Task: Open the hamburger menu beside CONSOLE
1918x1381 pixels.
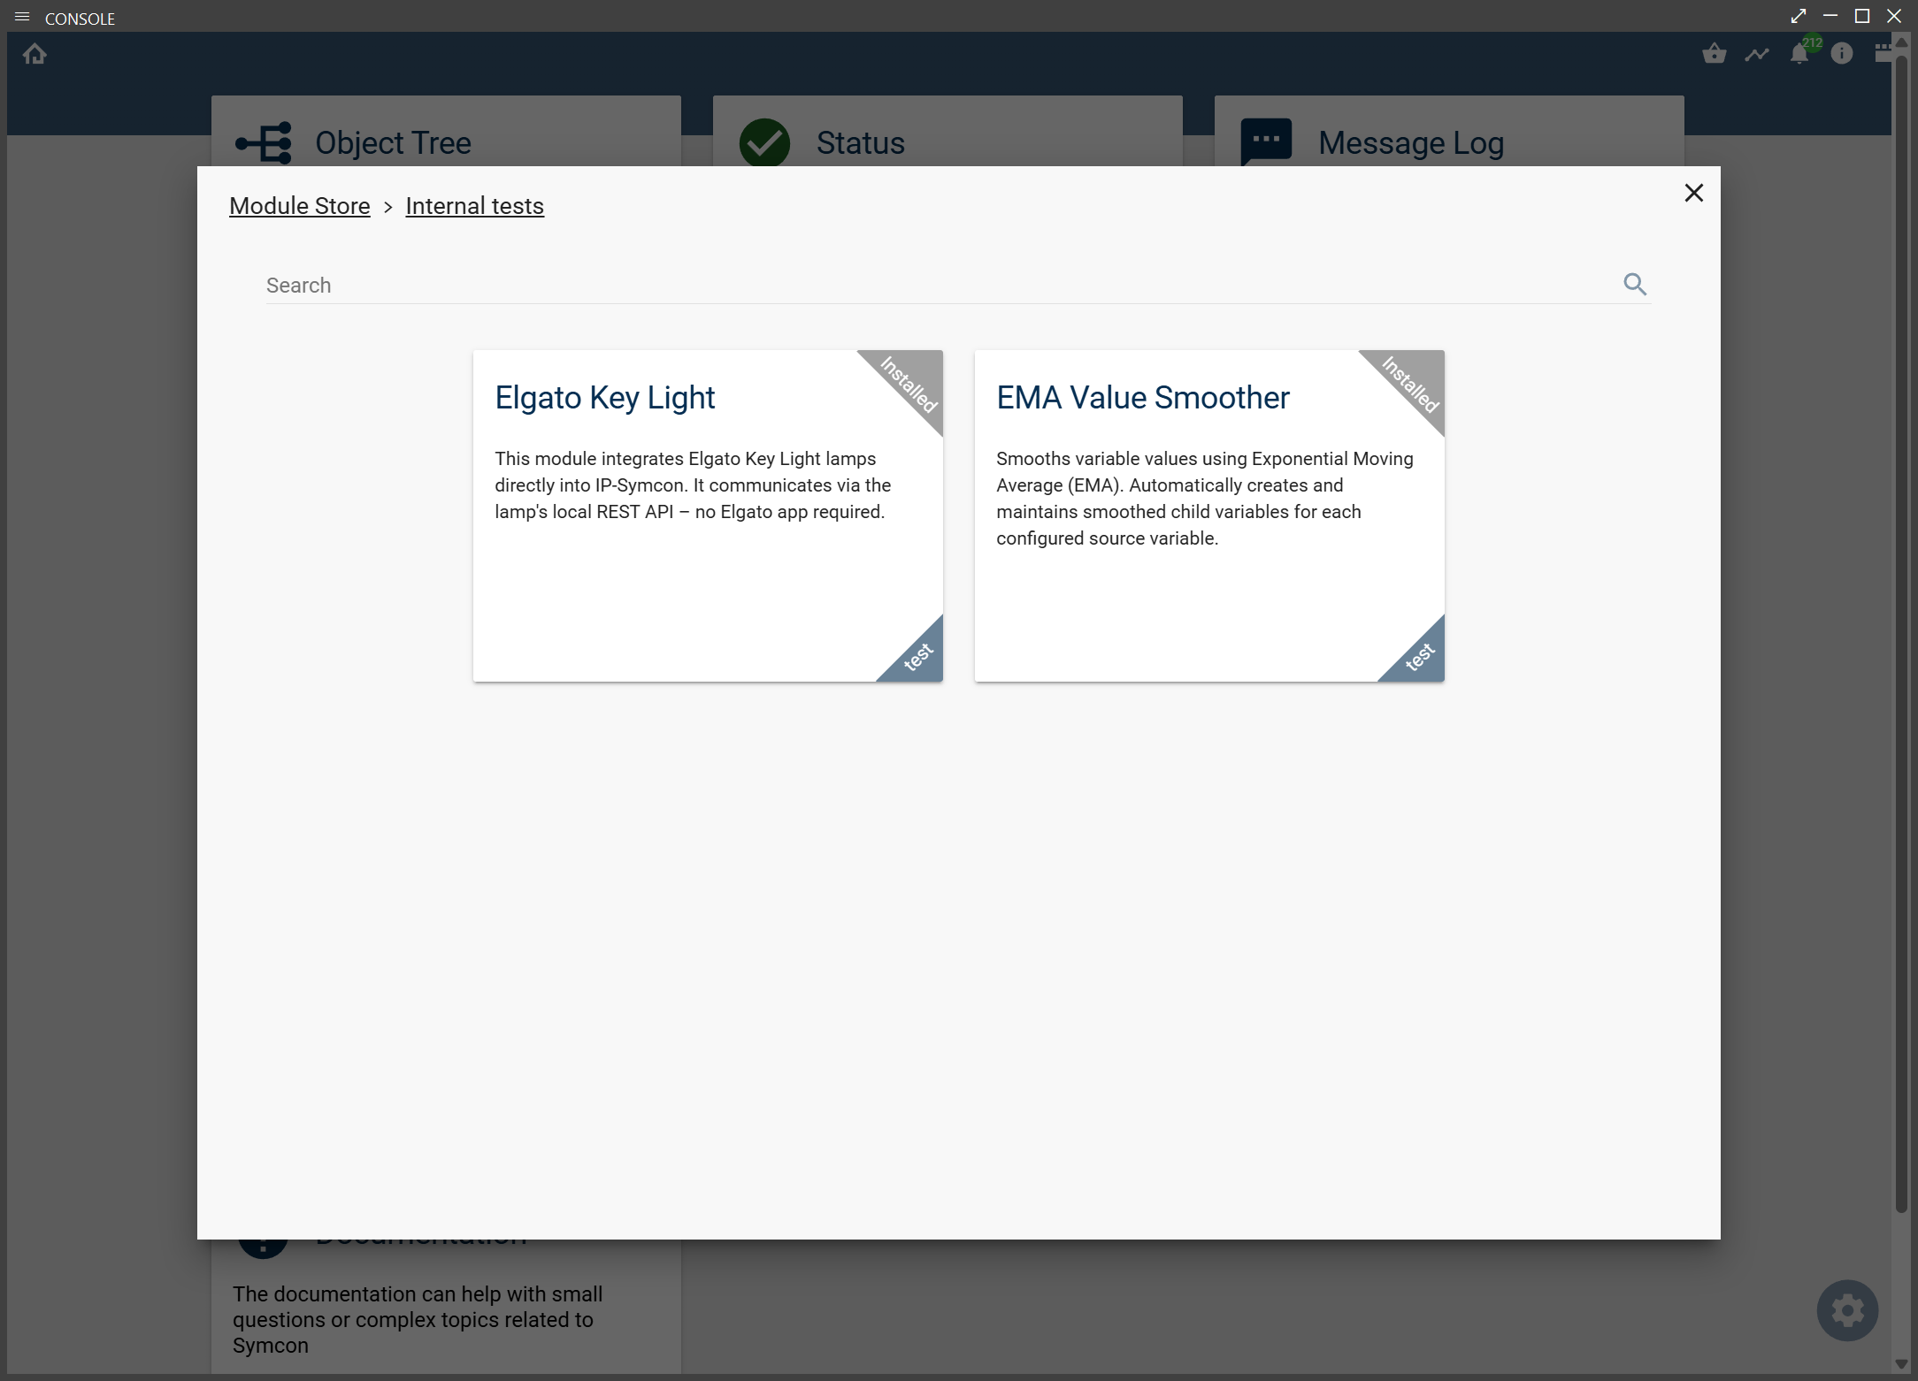Action: tap(22, 17)
